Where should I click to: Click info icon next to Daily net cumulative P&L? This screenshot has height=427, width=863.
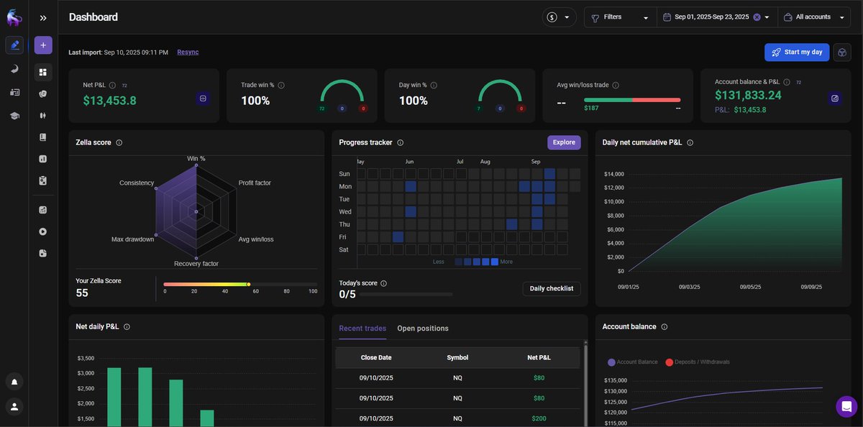690,142
